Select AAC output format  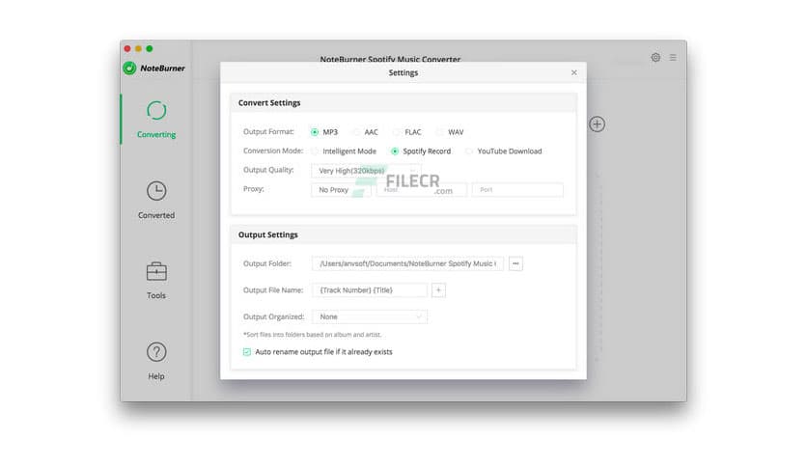[356, 132]
